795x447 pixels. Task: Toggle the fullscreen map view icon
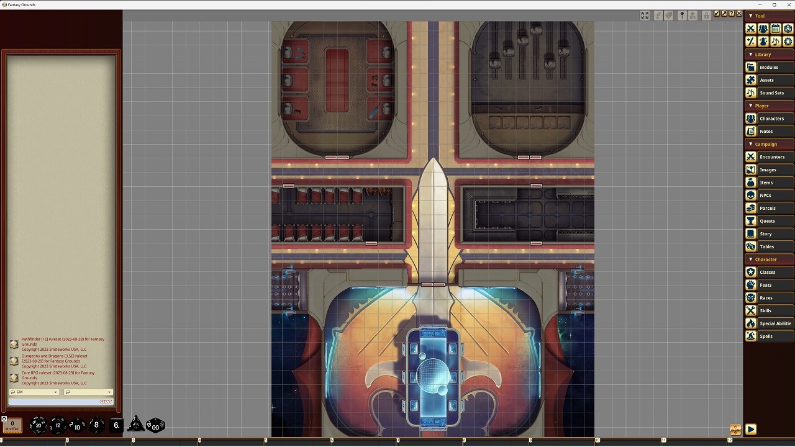[x=645, y=15]
